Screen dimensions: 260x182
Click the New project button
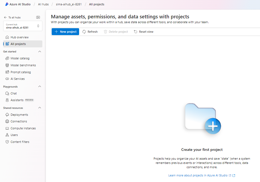pos(65,32)
